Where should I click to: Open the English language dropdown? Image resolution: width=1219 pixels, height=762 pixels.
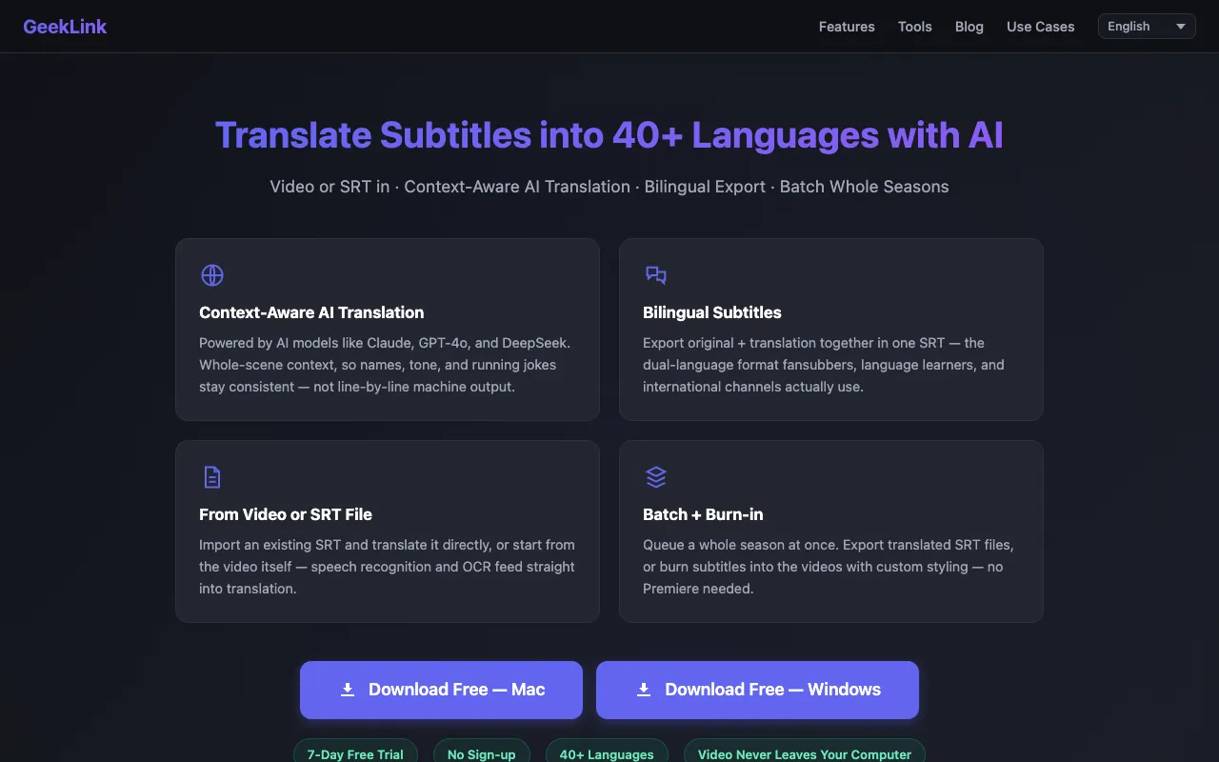click(x=1147, y=27)
